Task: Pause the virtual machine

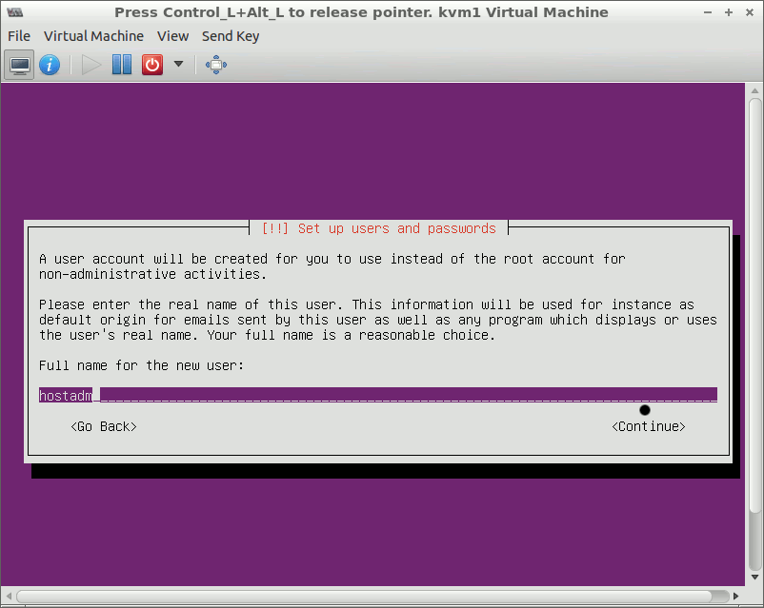Action: pyautogui.click(x=122, y=65)
